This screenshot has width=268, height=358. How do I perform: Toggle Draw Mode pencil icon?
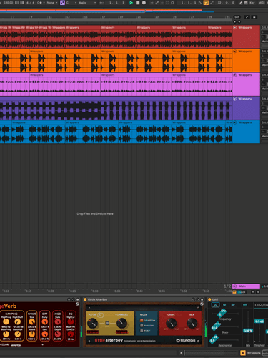coord(241,3)
